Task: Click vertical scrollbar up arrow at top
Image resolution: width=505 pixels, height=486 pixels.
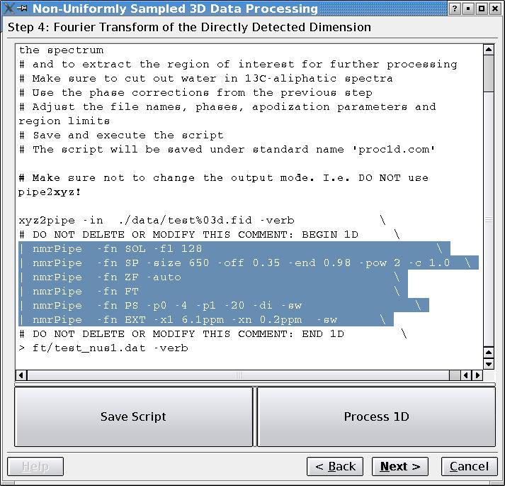Action: (x=488, y=50)
